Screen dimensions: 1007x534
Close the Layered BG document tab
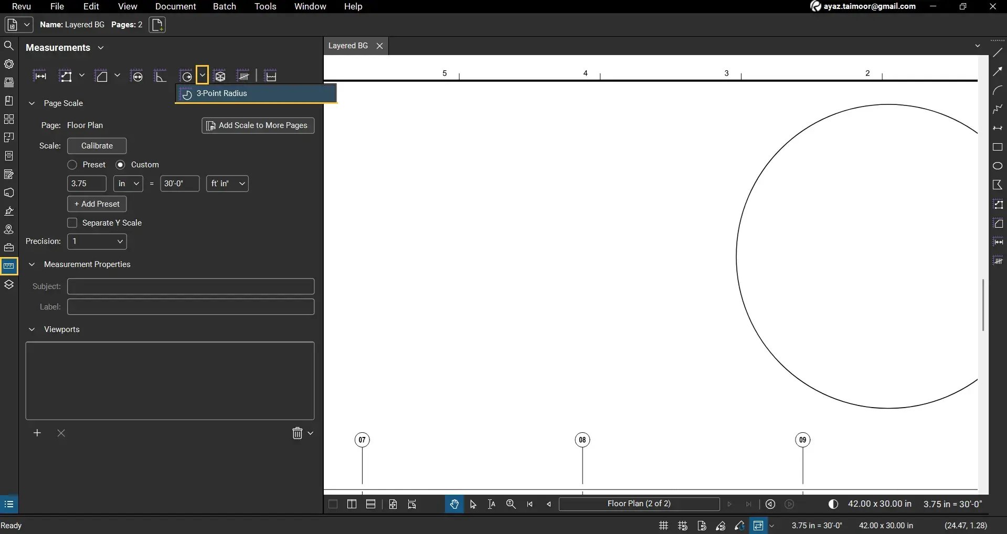click(379, 46)
